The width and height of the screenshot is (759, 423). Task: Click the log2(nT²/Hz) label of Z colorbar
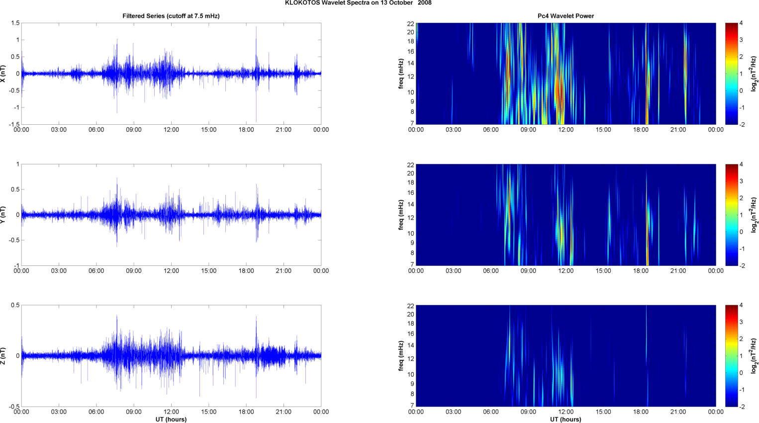click(755, 356)
